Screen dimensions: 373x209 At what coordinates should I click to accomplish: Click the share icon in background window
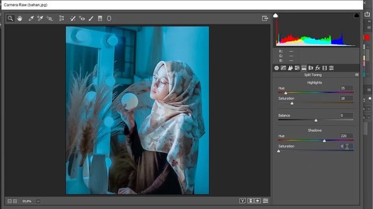click(x=367, y=15)
